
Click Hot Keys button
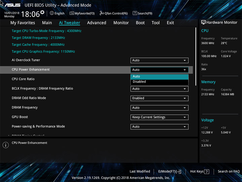point(200,172)
